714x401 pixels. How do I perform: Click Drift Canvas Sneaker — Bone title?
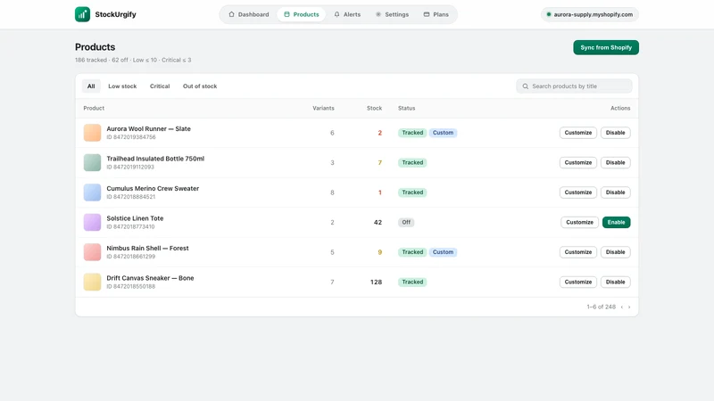pos(150,278)
